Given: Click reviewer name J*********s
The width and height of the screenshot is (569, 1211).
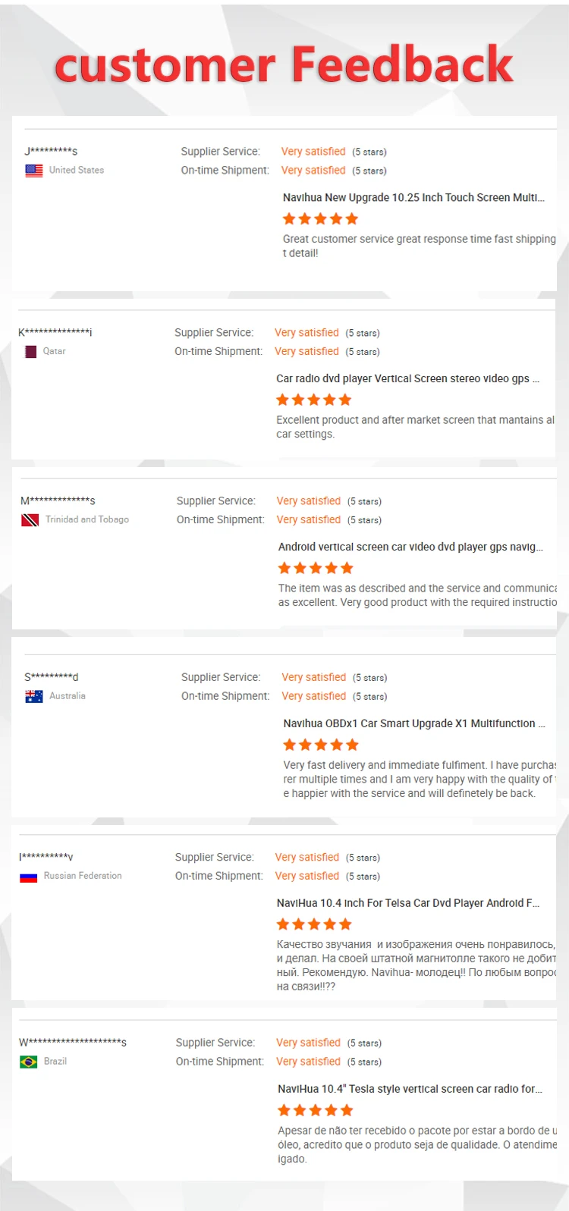Looking at the screenshot, I should click(52, 152).
